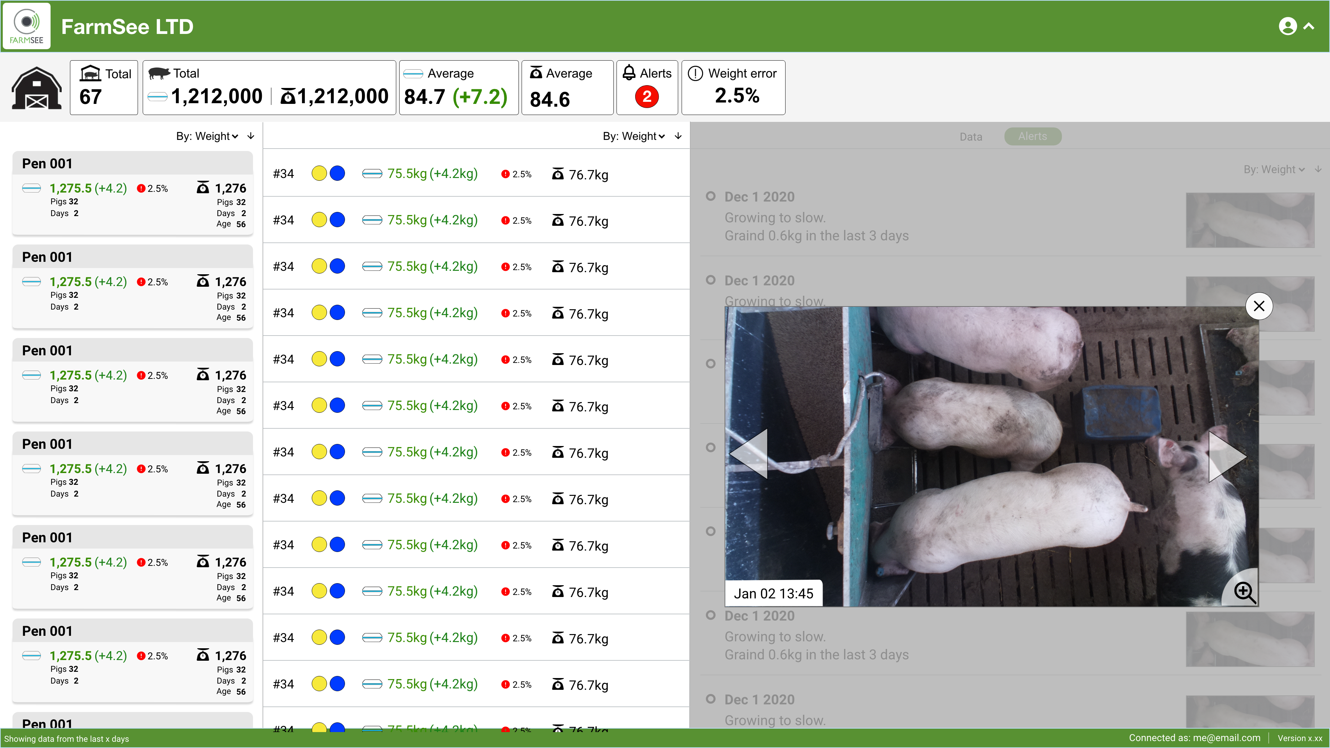This screenshot has height=748, width=1330.
Task: Open By: Weight dropdown in pens list
Action: click(207, 136)
